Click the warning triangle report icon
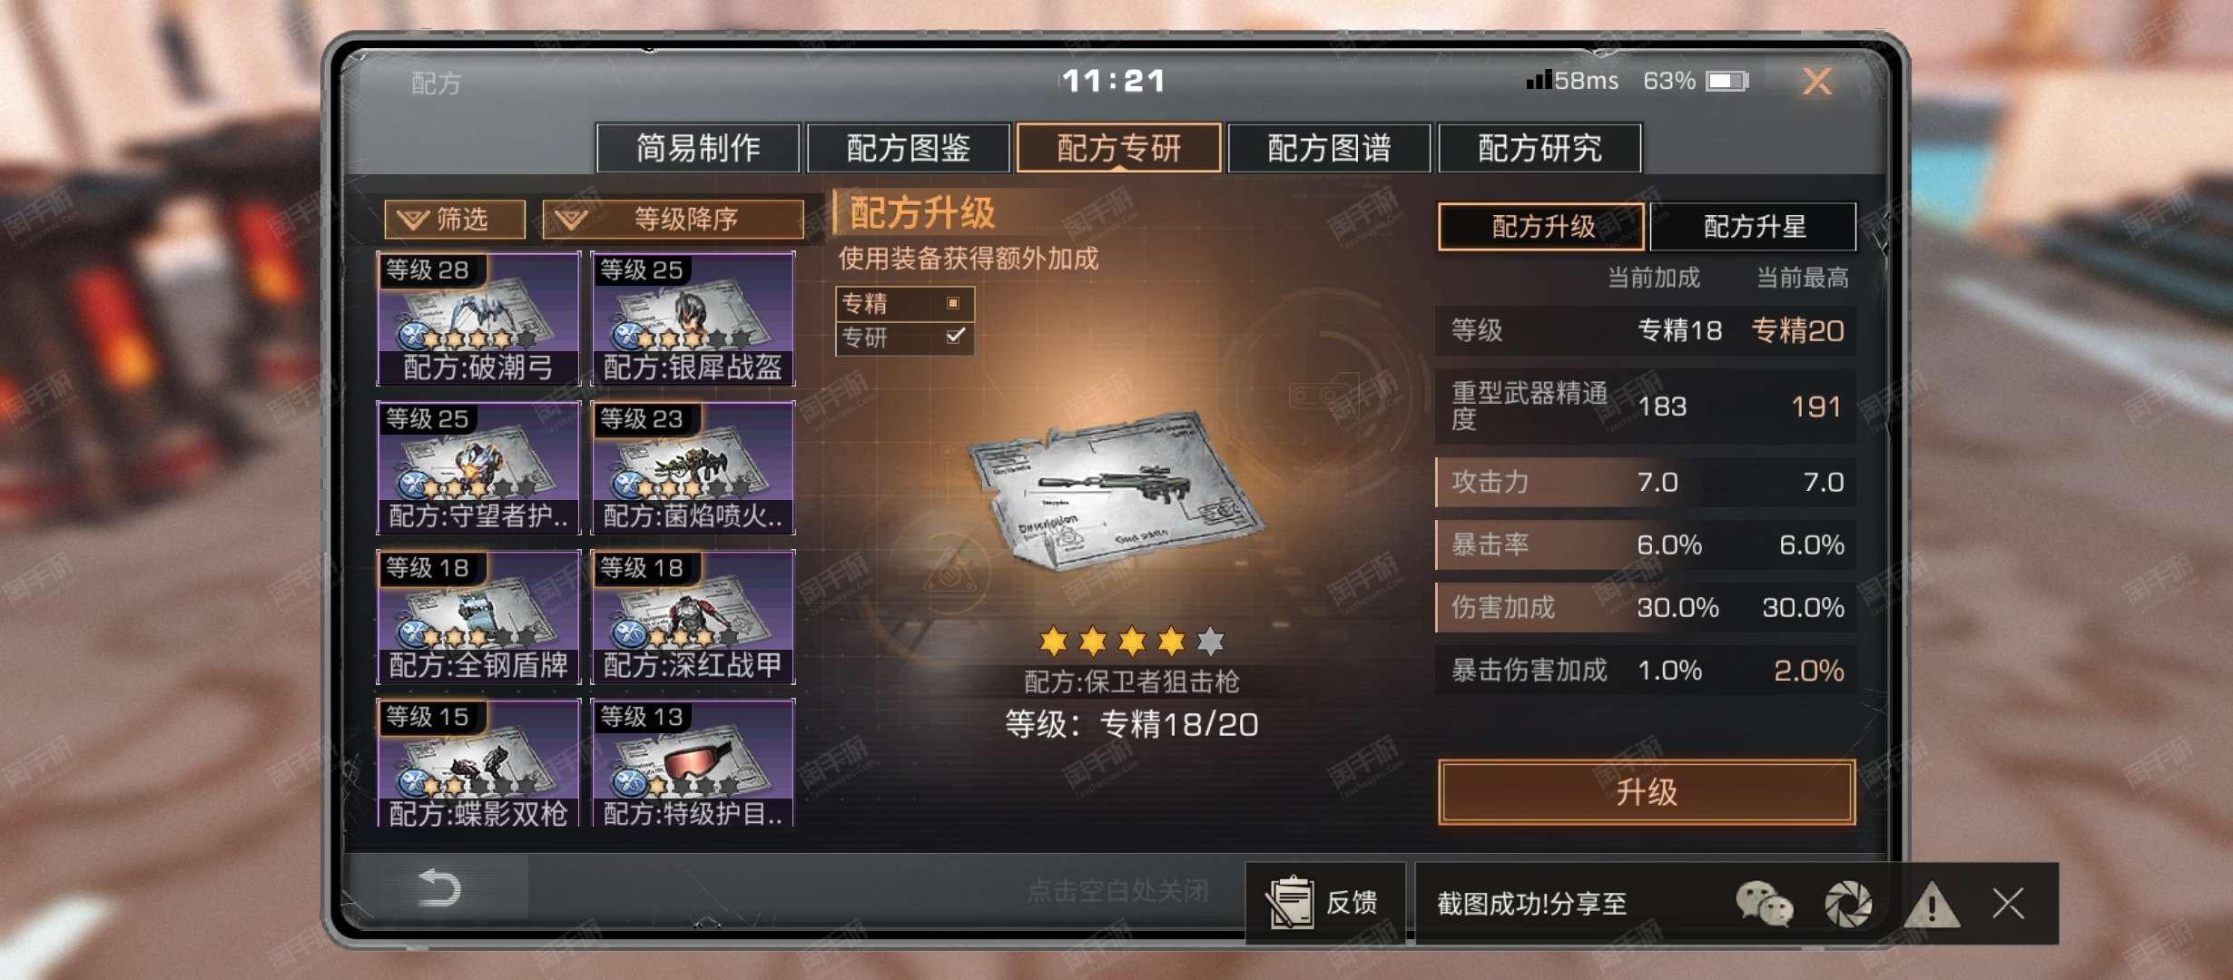This screenshot has height=980, width=2233. (x=1932, y=904)
